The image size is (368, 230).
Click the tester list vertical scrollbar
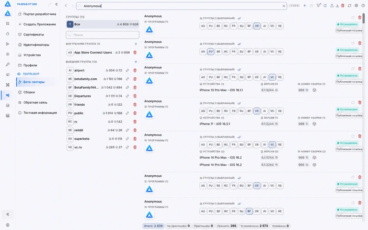364,18
